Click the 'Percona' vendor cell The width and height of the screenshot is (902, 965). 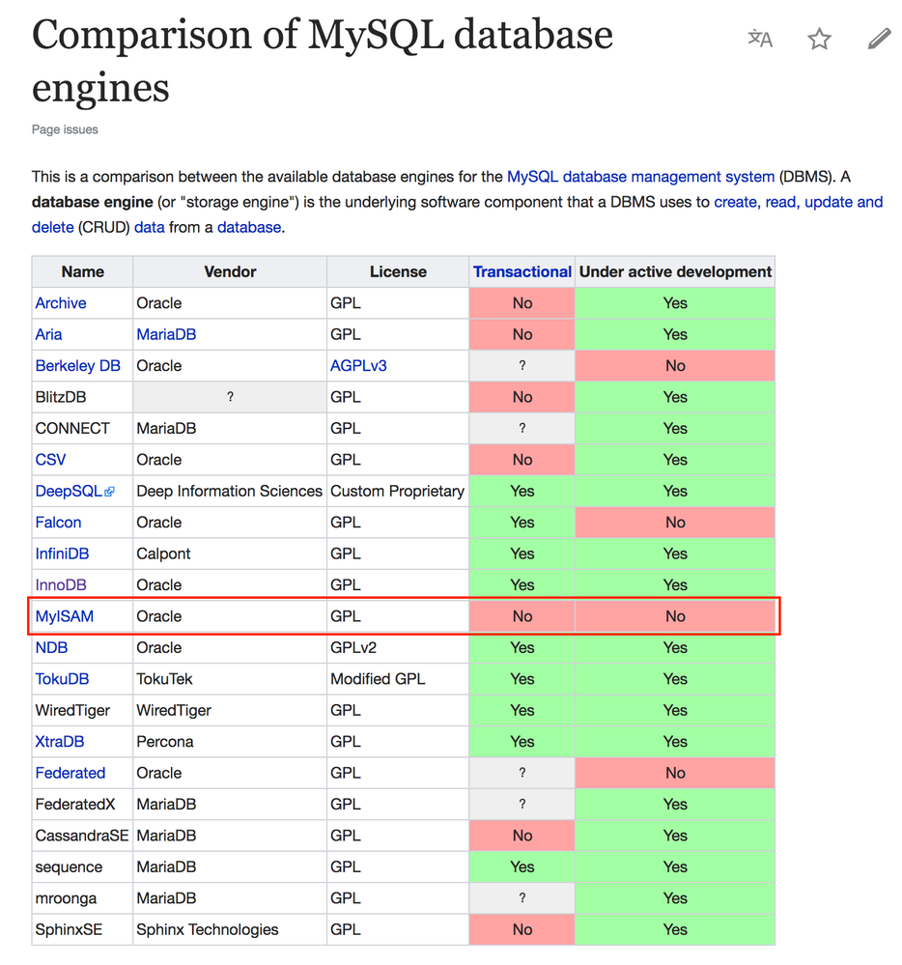(230, 742)
